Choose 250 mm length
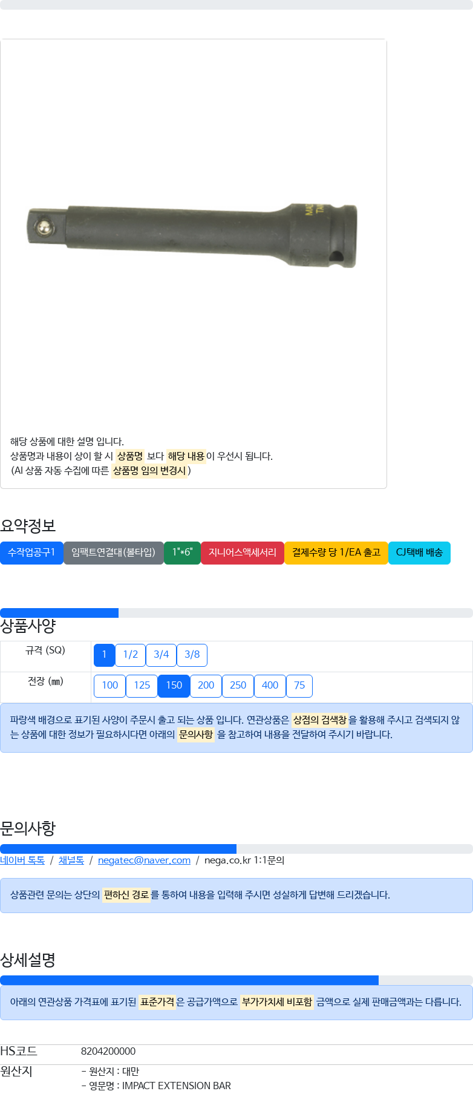Viewport: 473px width, 1094px height. tap(238, 686)
